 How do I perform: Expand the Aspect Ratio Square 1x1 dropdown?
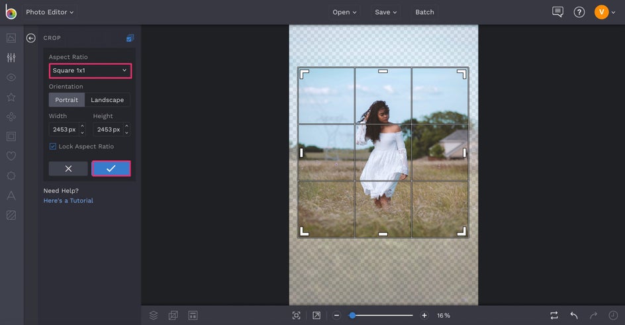(90, 70)
